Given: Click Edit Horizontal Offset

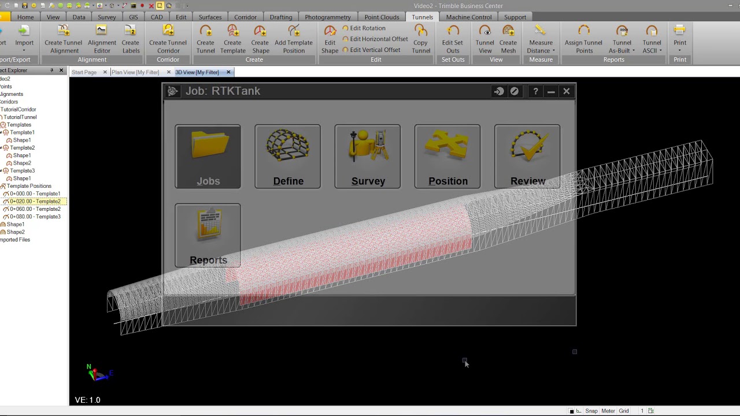Looking at the screenshot, I should (x=375, y=39).
